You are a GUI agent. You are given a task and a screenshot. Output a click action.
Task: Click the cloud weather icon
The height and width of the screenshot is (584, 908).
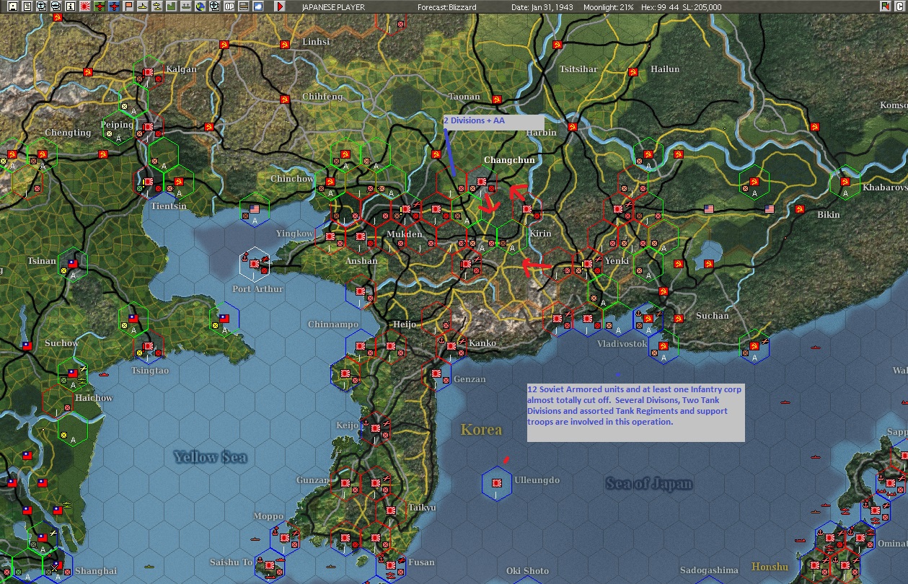coord(257,6)
